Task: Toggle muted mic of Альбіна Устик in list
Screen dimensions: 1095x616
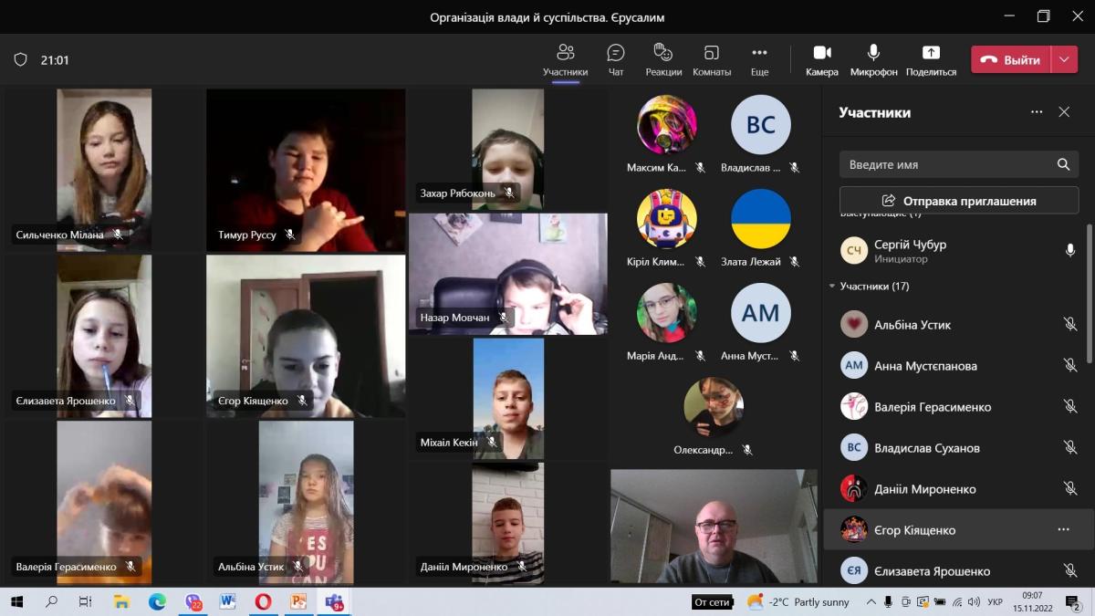Action: 1070,325
